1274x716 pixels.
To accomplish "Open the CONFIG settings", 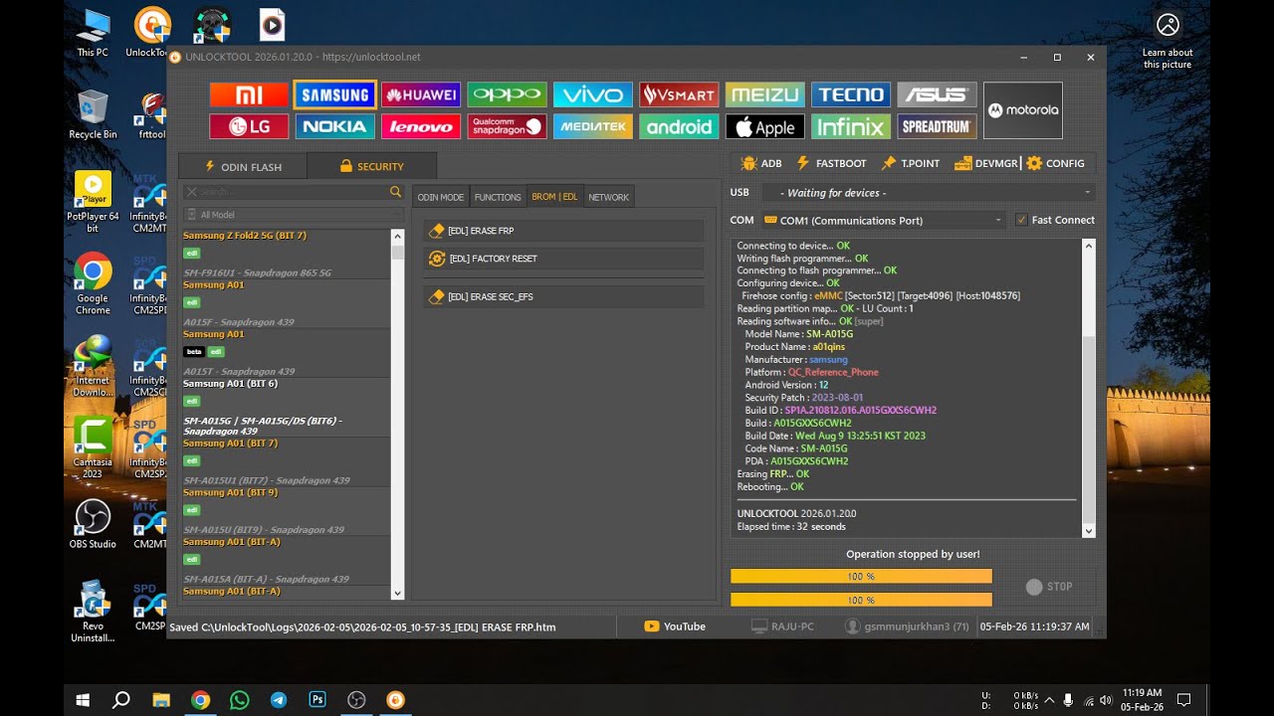I will click(1056, 163).
